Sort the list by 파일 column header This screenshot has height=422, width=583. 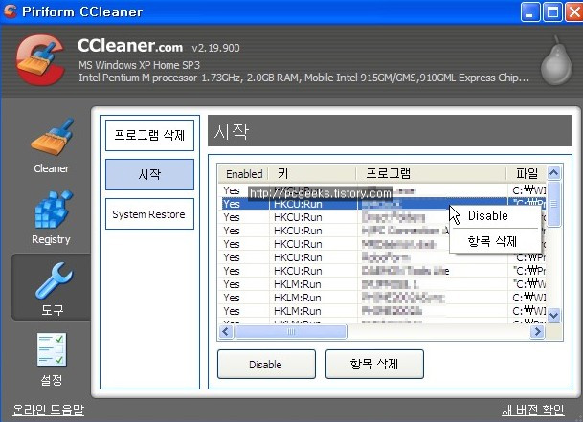click(x=527, y=173)
